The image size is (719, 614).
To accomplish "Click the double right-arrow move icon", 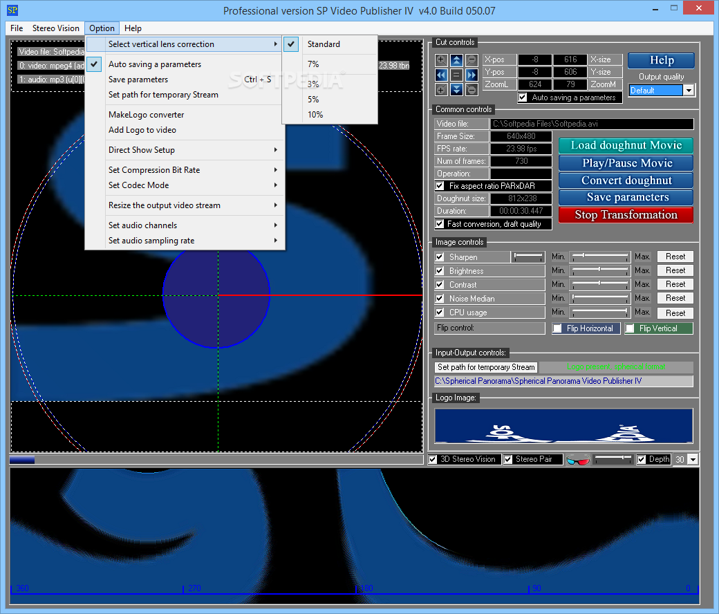I will [471, 75].
